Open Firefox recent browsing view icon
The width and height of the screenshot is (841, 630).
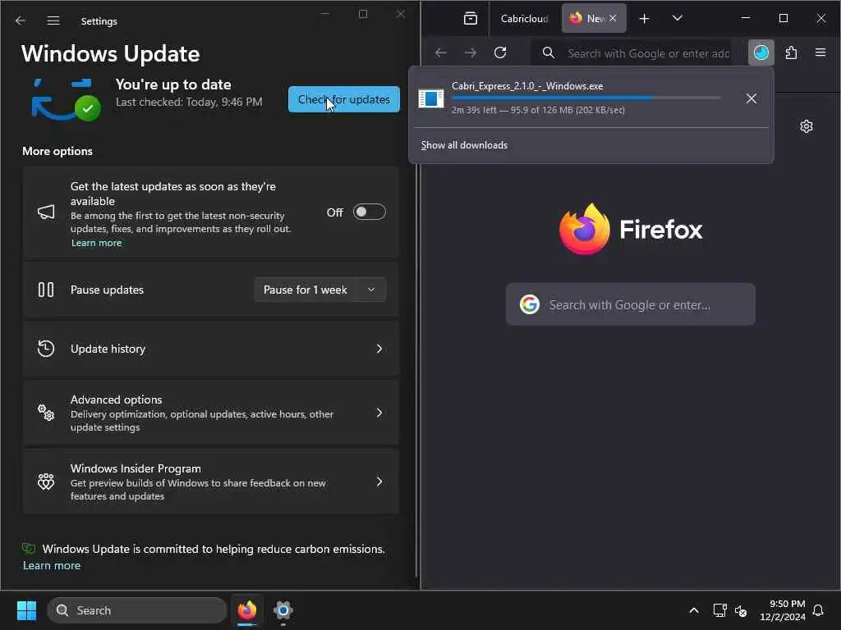pos(471,19)
